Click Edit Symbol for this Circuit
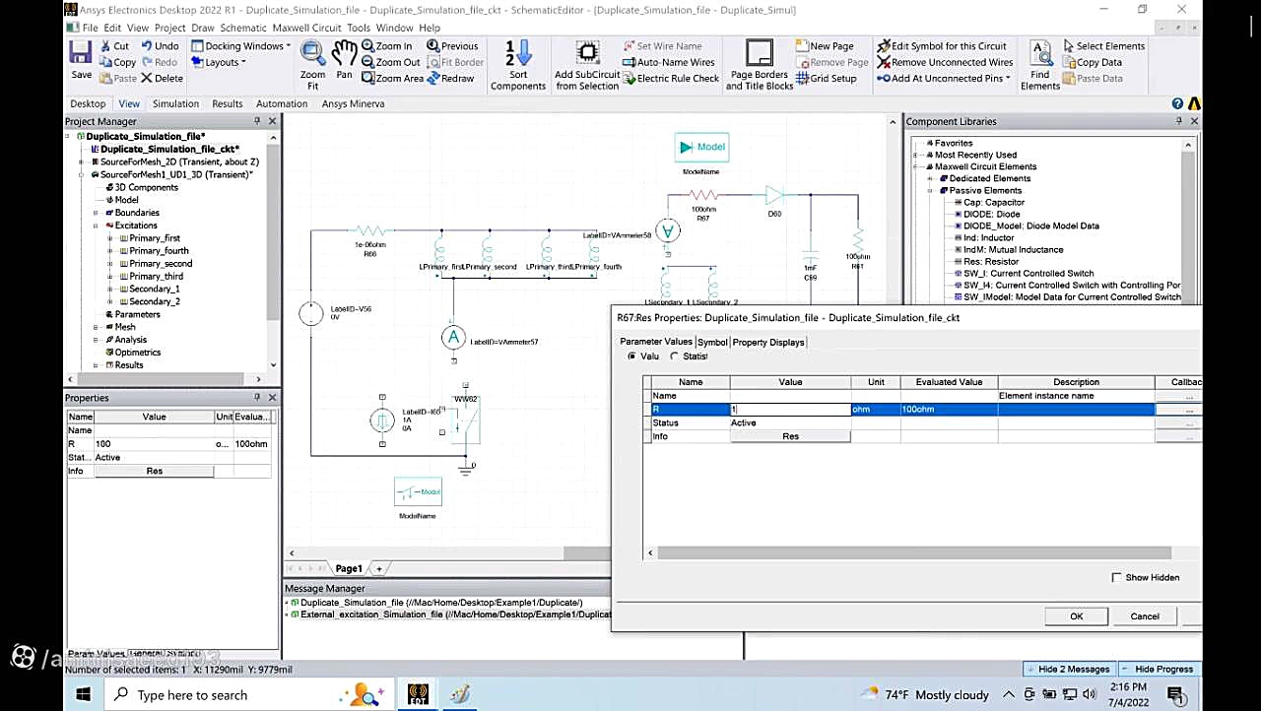 [941, 46]
